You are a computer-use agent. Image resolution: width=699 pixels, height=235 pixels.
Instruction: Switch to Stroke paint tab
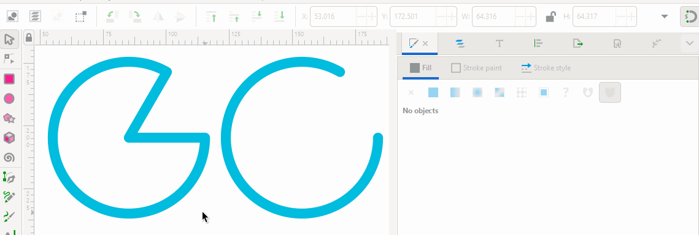[477, 68]
